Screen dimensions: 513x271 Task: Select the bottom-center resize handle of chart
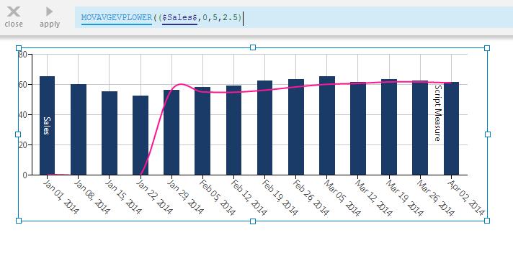pyautogui.click(x=253, y=221)
